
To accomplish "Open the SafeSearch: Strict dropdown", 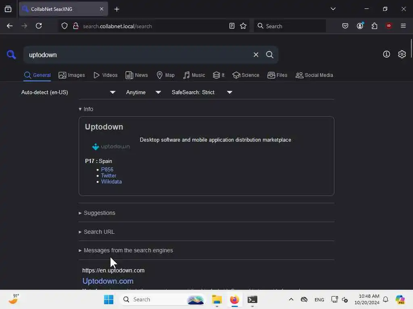I will pos(202,92).
